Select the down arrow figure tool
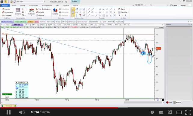The image size is (193, 116). coord(114,12)
